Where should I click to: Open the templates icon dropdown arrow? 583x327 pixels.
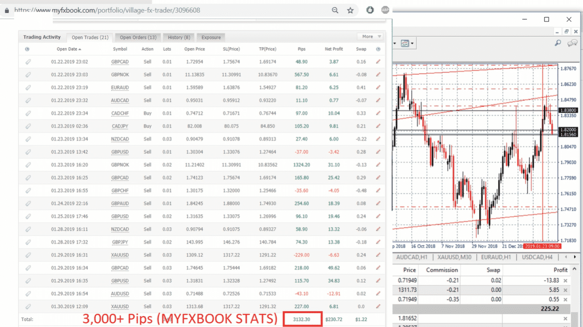click(x=412, y=43)
